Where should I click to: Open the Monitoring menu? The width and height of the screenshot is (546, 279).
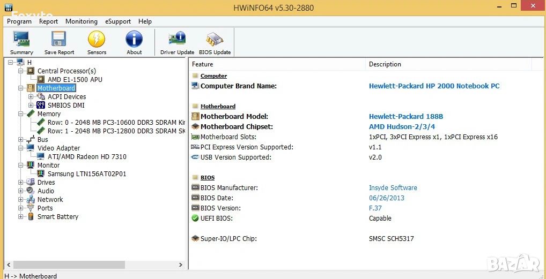(82, 21)
